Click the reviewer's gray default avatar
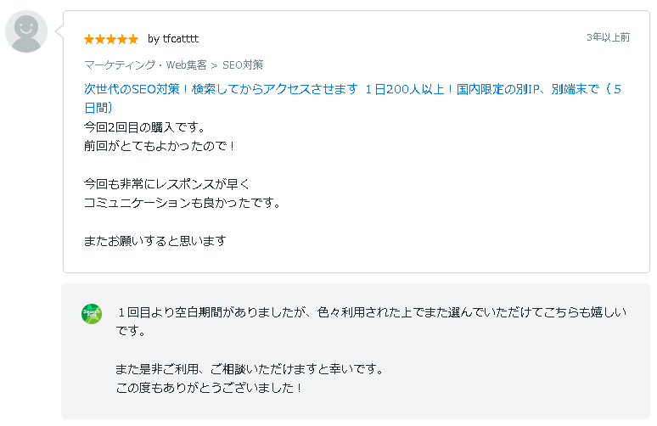 [26, 31]
